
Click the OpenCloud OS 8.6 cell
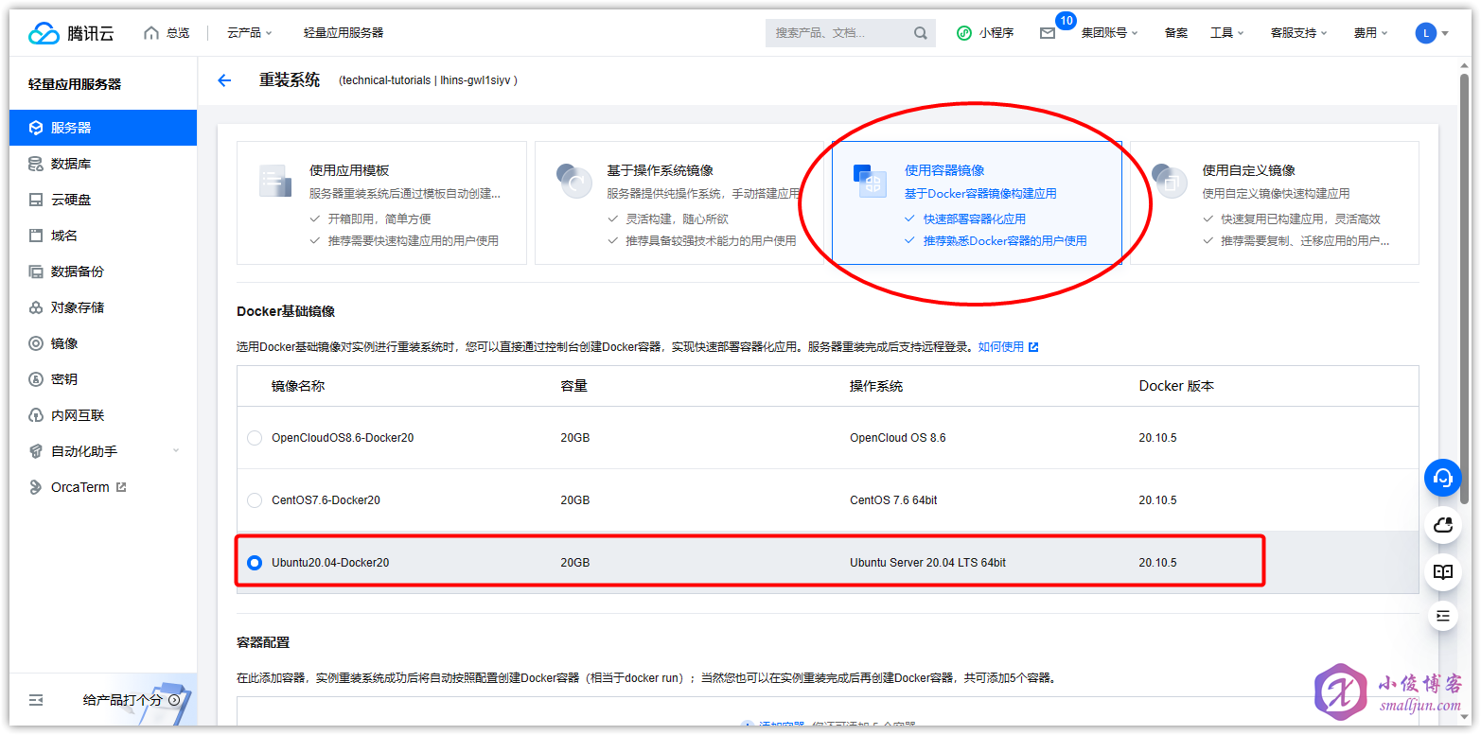(x=898, y=438)
